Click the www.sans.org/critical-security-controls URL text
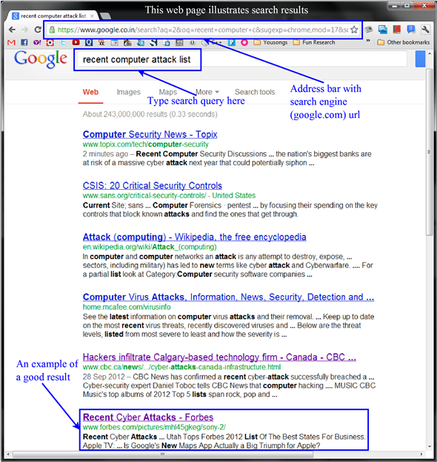This screenshot has width=437, height=462. [144, 196]
